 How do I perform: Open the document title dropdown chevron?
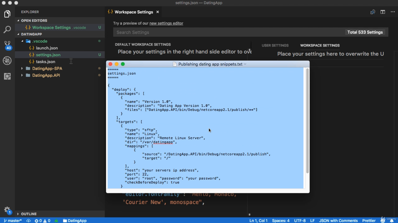pos(245,64)
